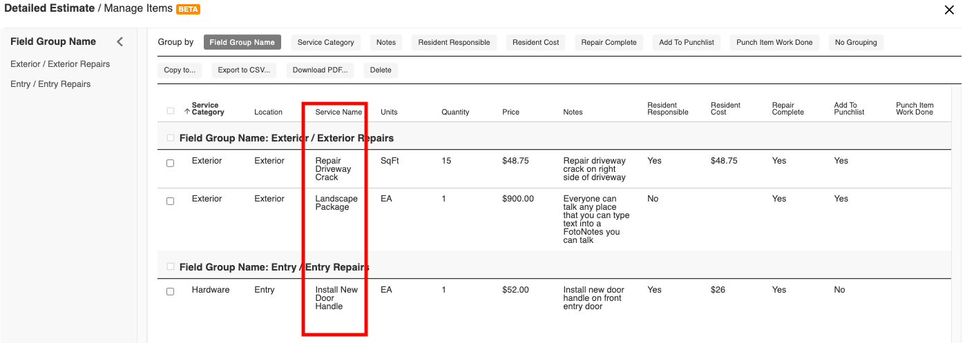
Task: Tick the Install New Door Handle checkbox
Action: 171,292
